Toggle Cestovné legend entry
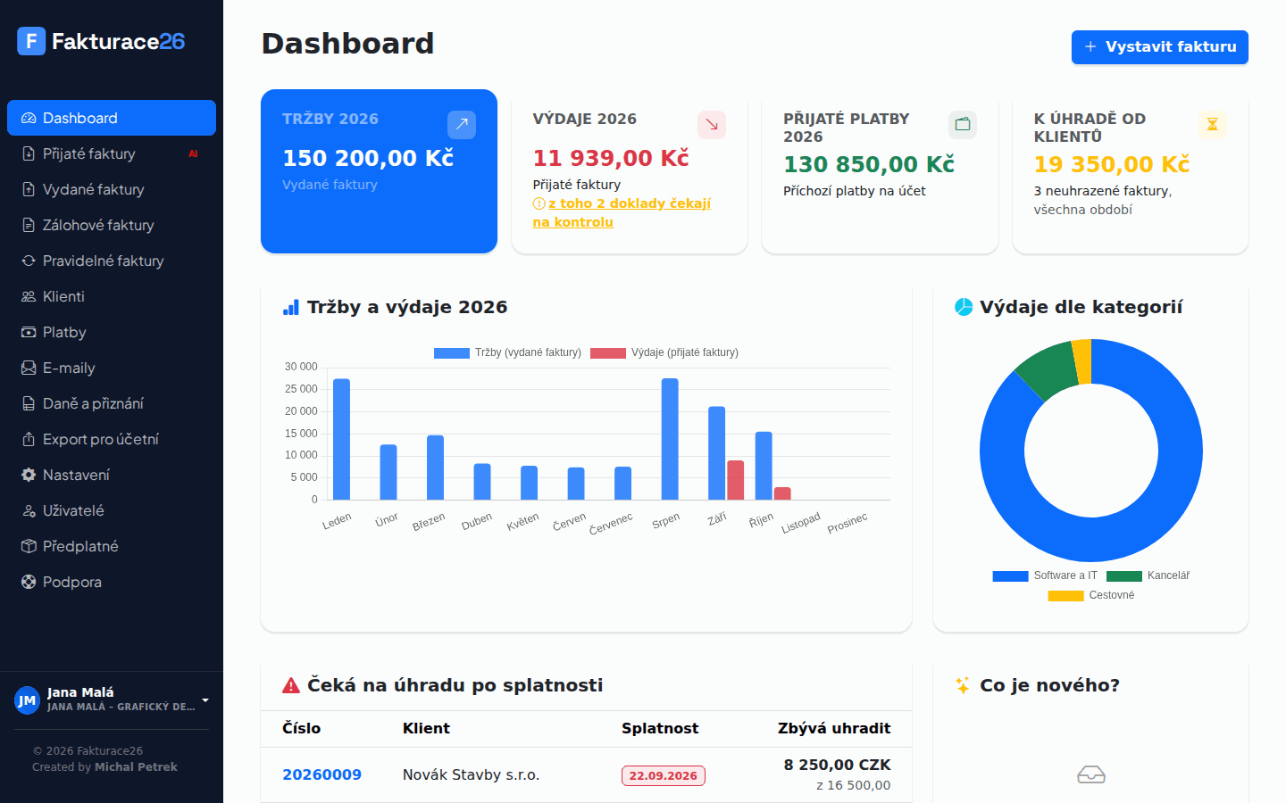The image size is (1286, 803). (1090, 595)
